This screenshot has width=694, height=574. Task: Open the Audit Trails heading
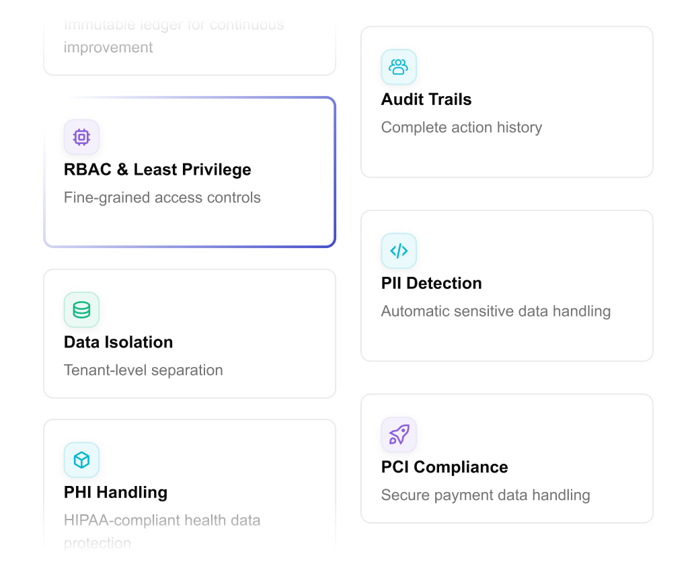[x=426, y=99]
